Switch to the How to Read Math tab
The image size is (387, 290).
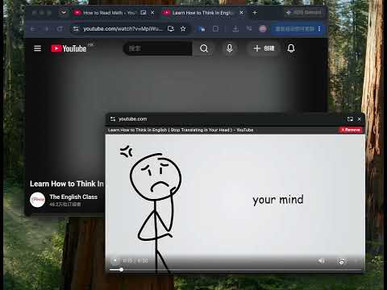tap(110, 13)
